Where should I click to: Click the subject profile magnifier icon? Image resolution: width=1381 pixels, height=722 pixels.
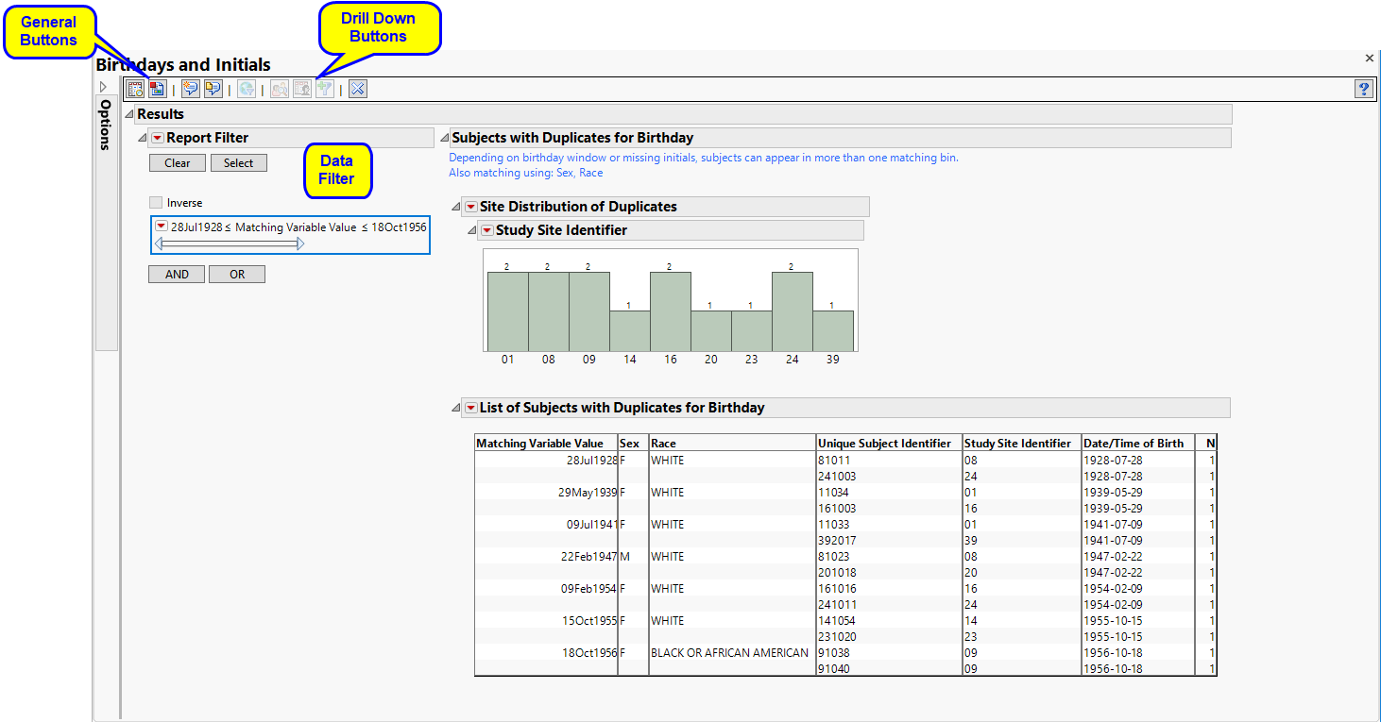pyautogui.click(x=280, y=89)
